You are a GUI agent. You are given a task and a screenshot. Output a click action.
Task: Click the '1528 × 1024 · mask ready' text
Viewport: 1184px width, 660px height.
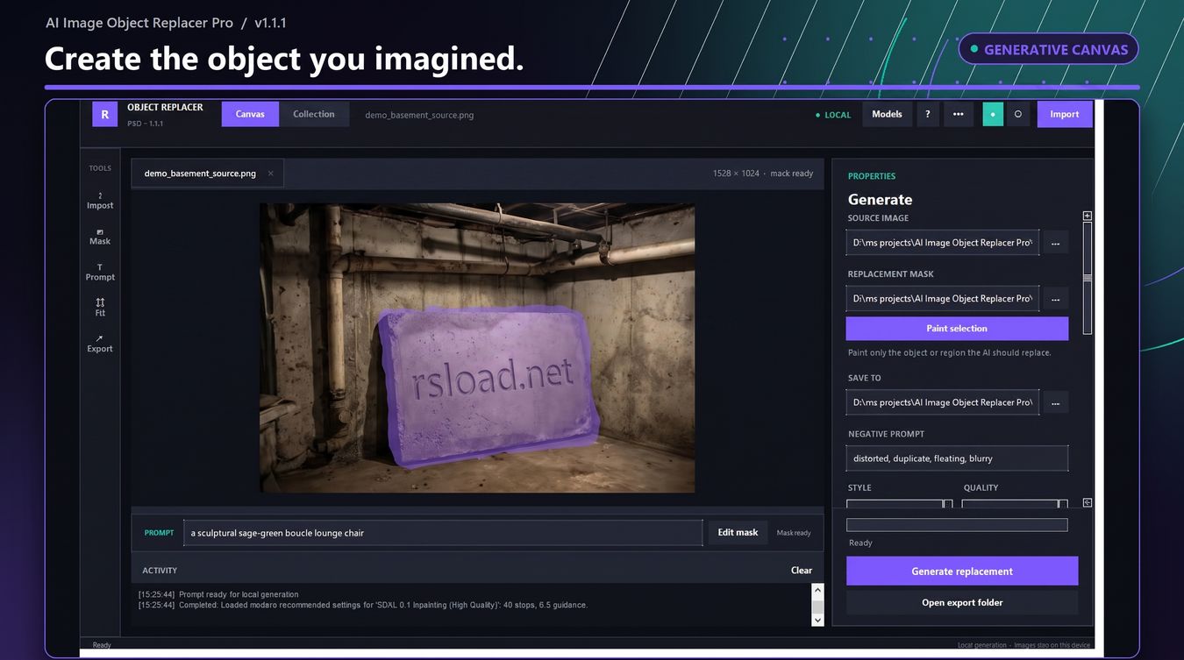(763, 174)
